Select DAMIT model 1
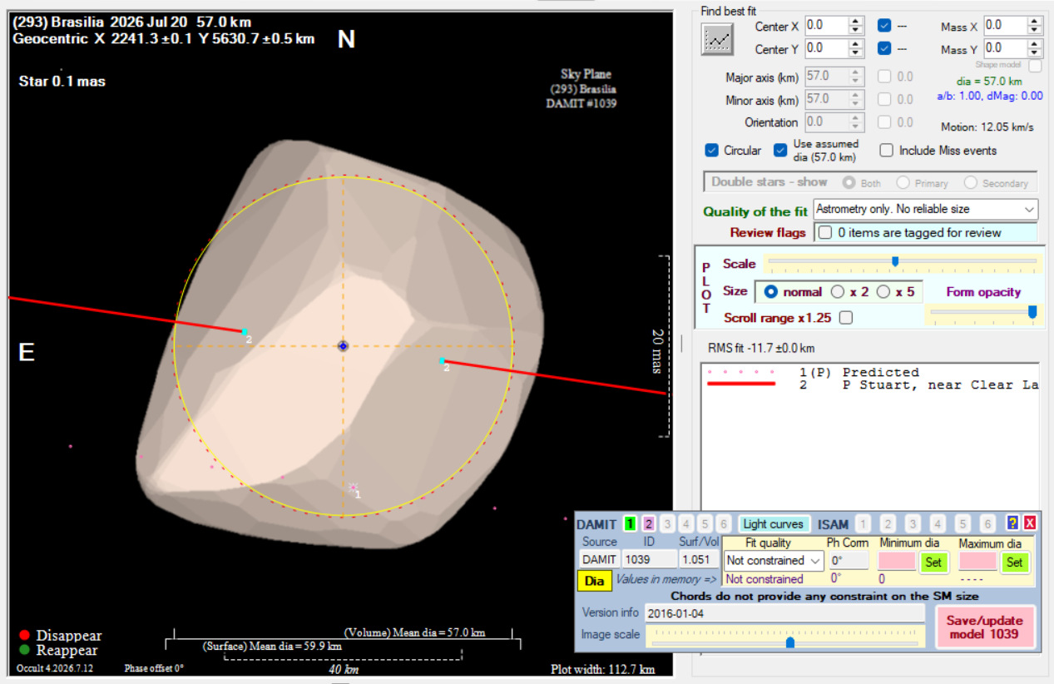This screenshot has width=1054, height=684. [x=630, y=523]
